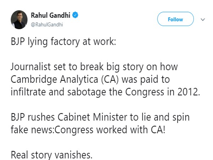Click the line starting "Journalist set to break"
The width and height of the screenshot is (213, 160).
(94, 66)
